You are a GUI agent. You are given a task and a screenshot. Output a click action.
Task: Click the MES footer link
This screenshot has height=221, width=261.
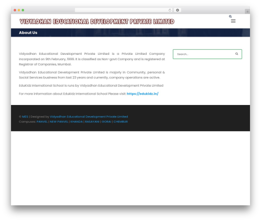25,117
